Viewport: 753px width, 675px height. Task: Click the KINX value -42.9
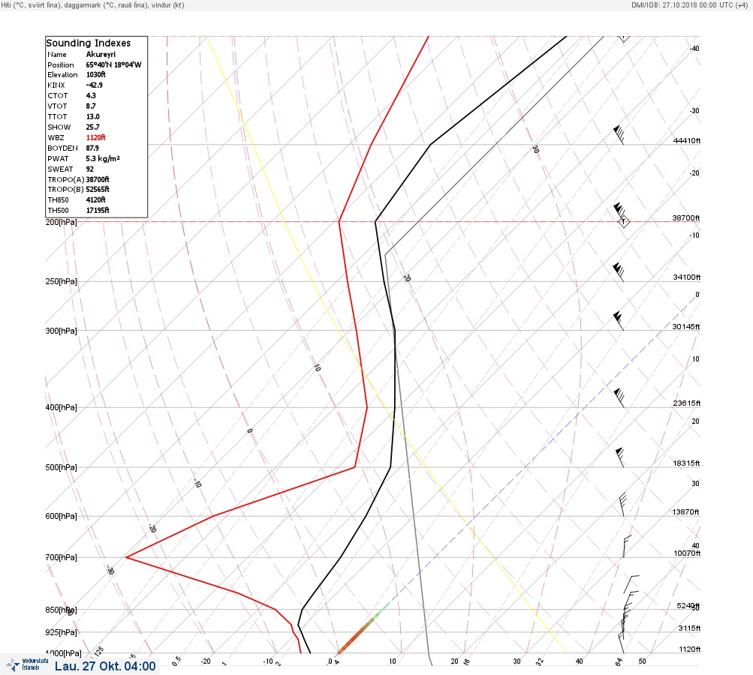point(95,85)
